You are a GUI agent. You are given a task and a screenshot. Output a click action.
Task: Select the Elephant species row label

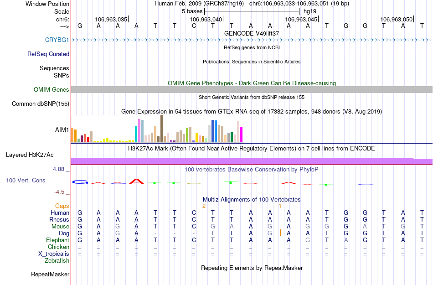(x=57, y=240)
